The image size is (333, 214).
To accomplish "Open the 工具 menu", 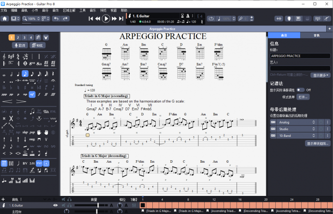I will [82, 10].
